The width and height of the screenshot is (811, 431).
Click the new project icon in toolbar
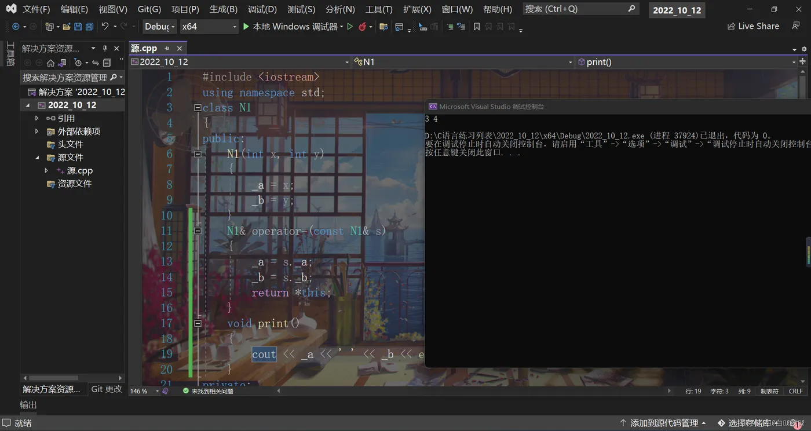(50, 27)
